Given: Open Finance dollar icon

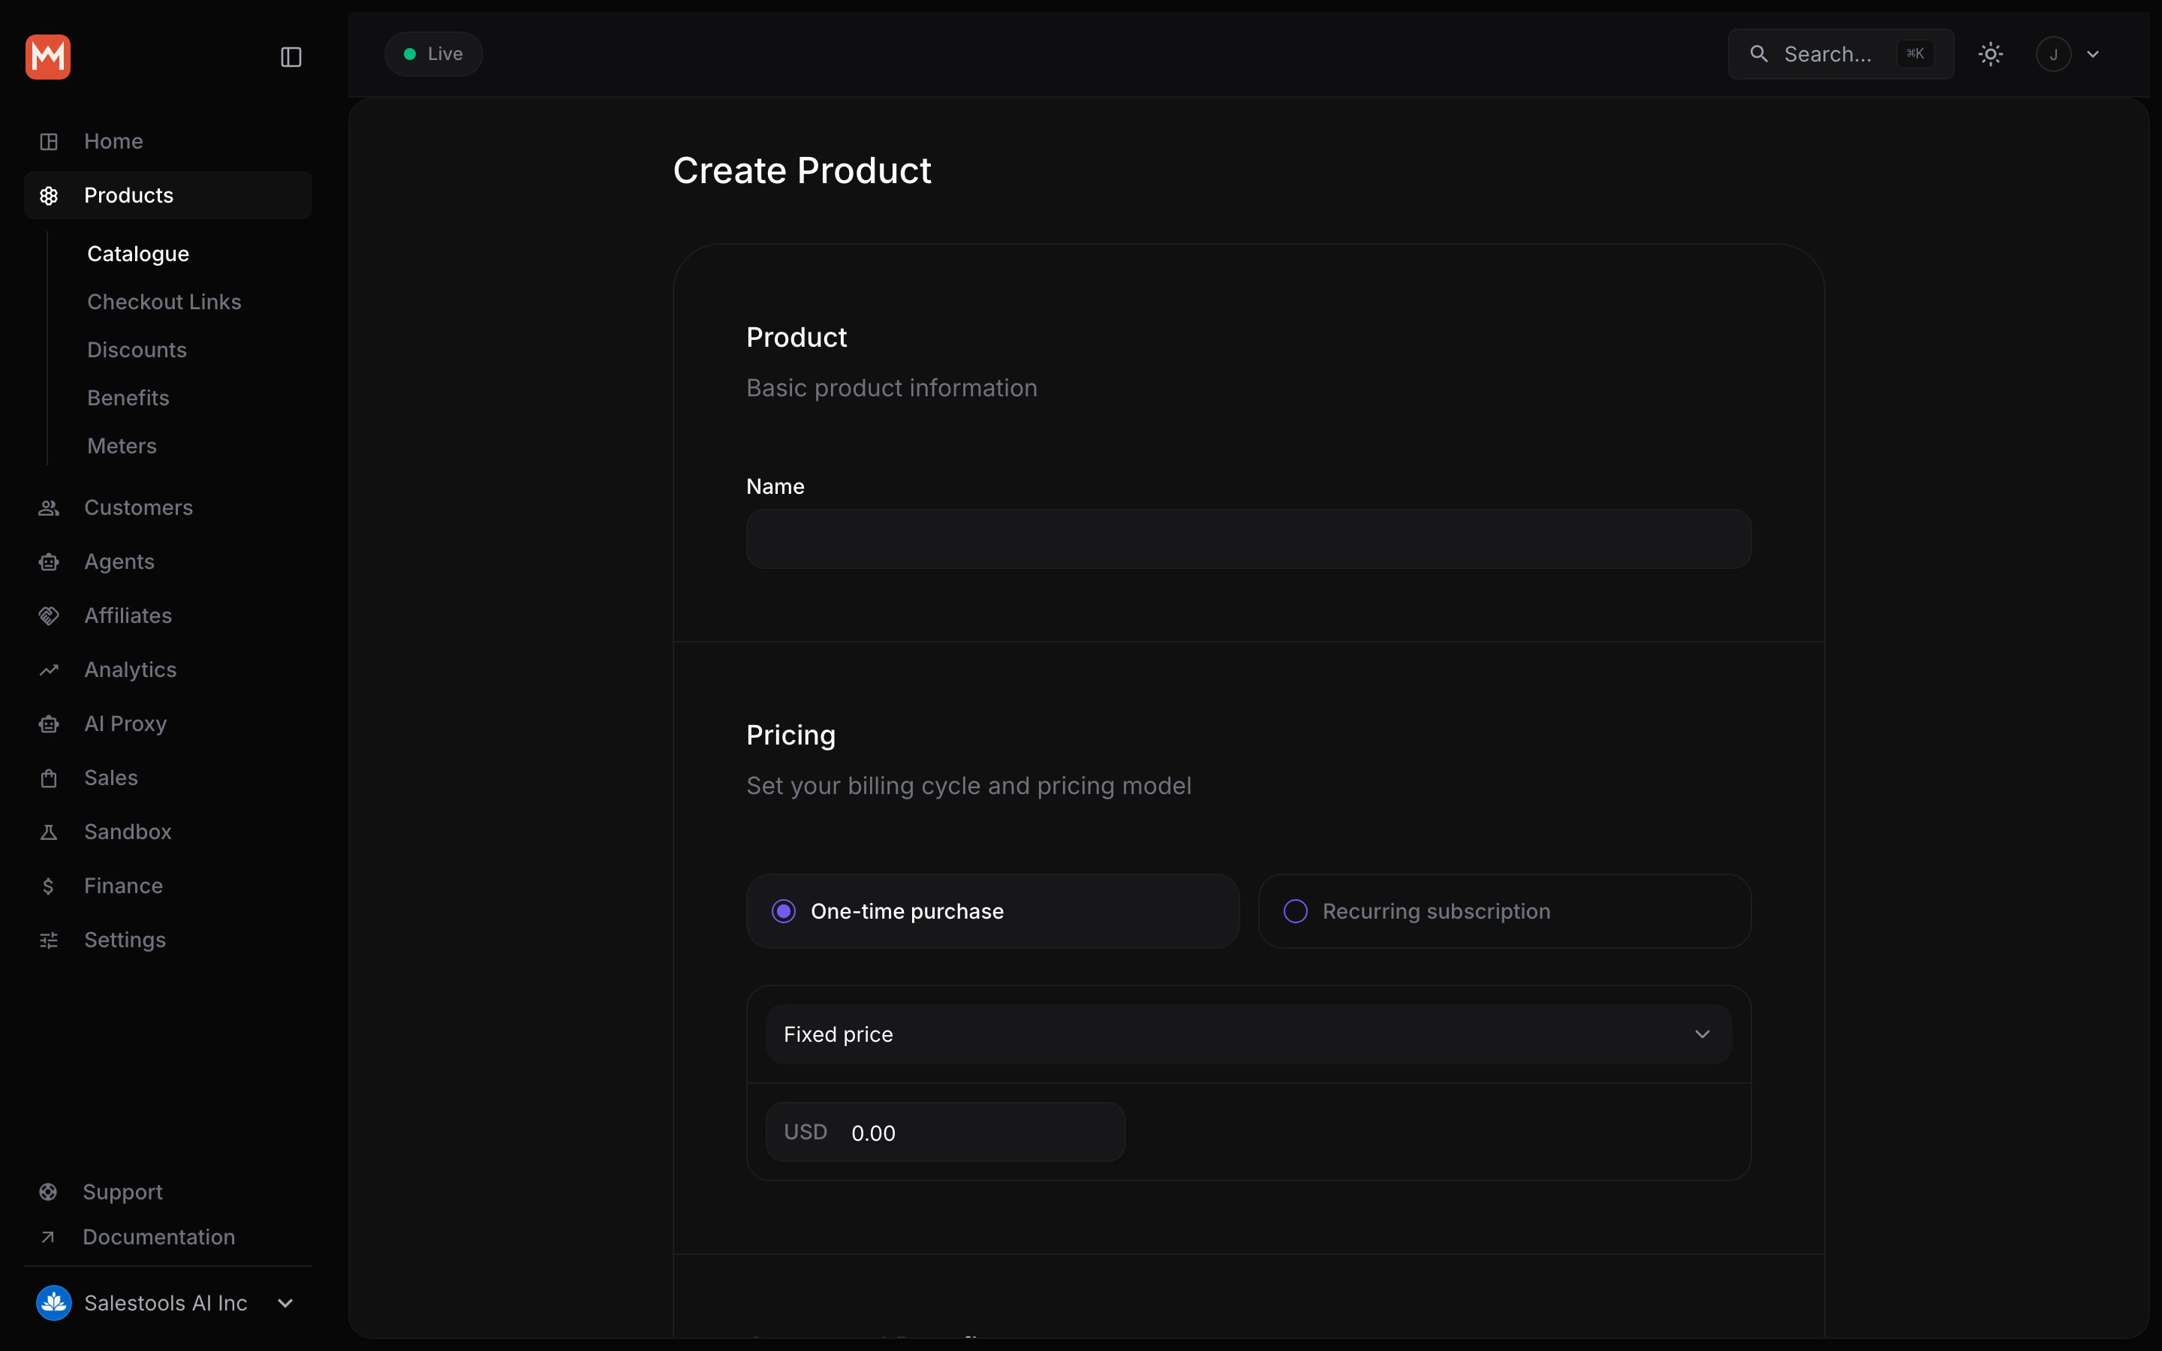Looking at the screenshot, I should point(49,886).
